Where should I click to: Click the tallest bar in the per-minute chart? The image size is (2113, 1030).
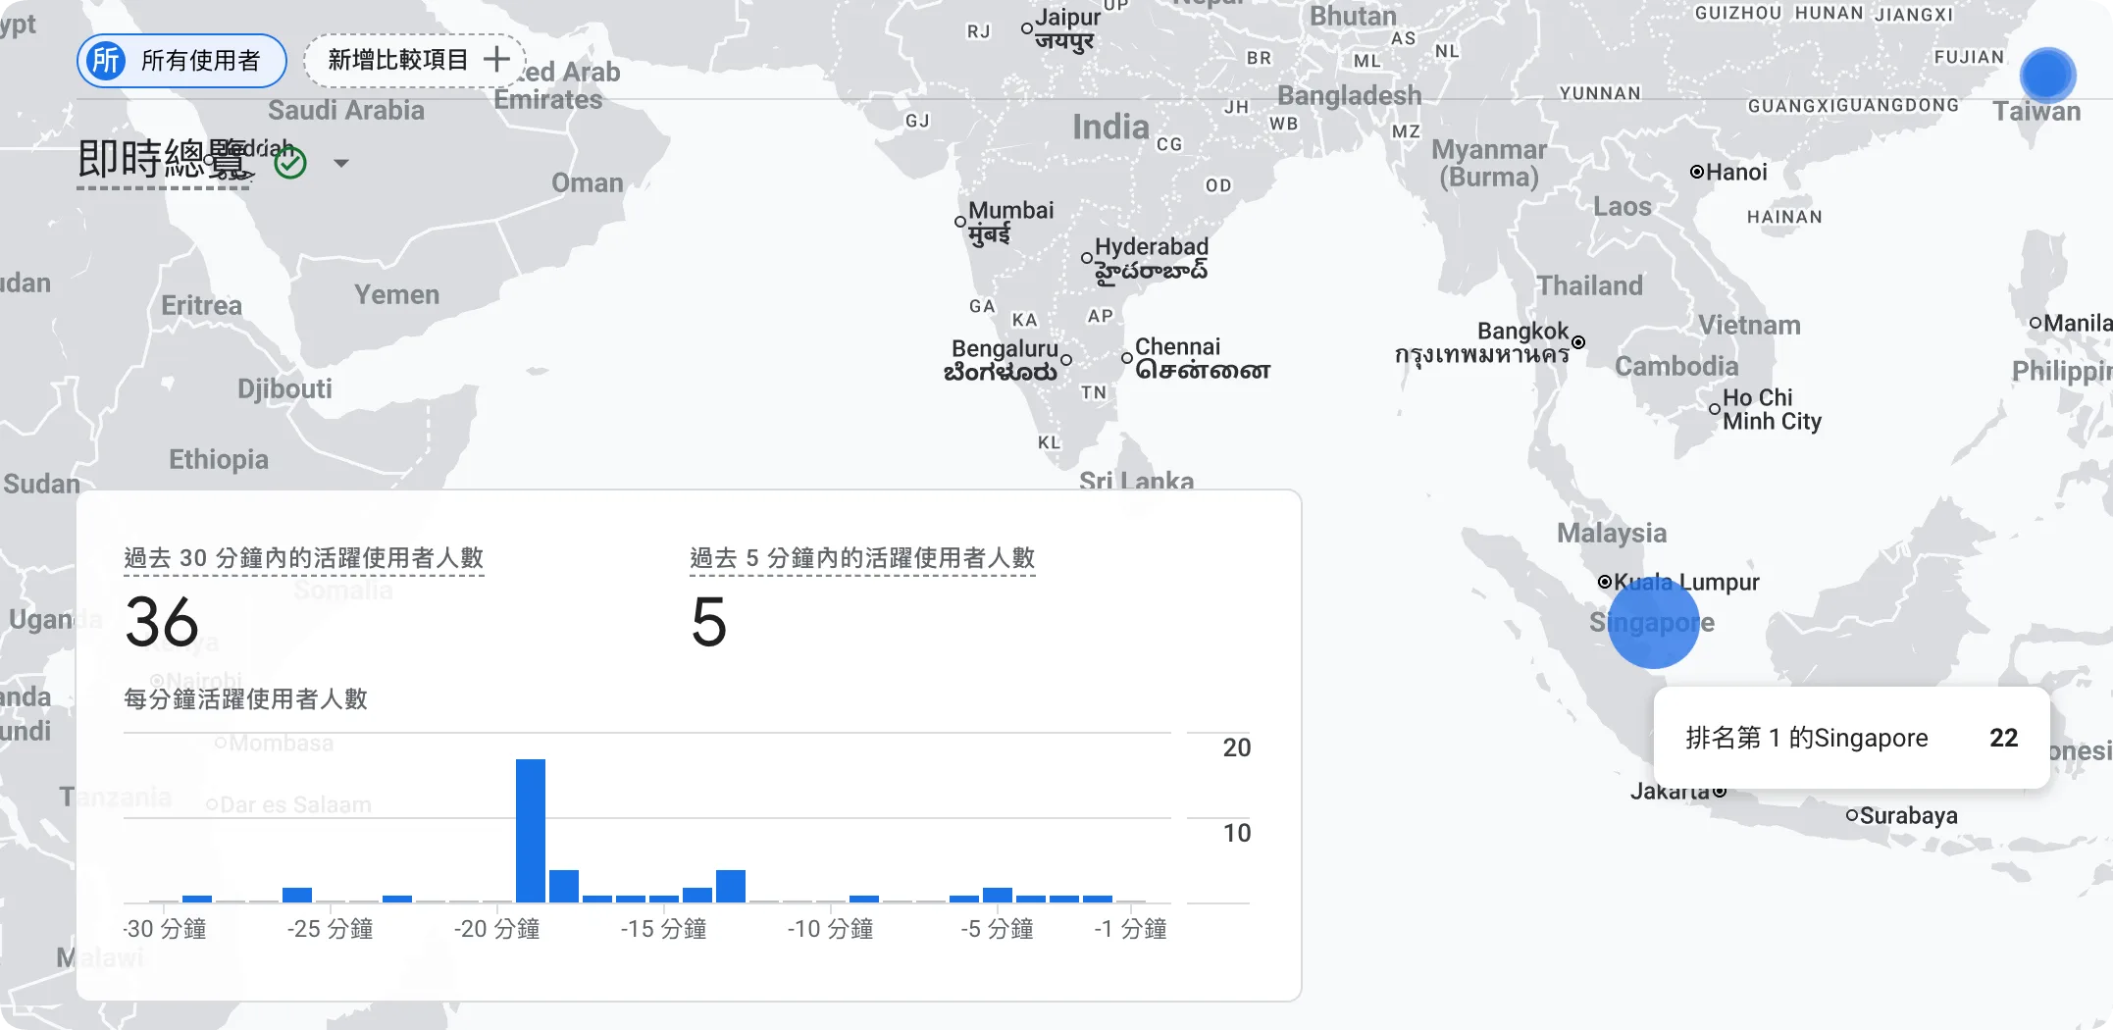click(x=531, y=830)
